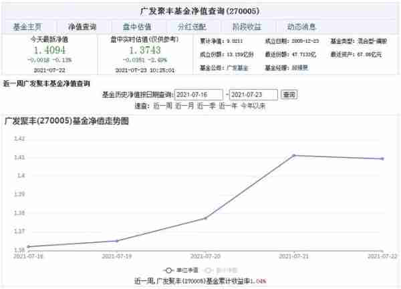Open the fund manager name link

(x=299, y=68)
